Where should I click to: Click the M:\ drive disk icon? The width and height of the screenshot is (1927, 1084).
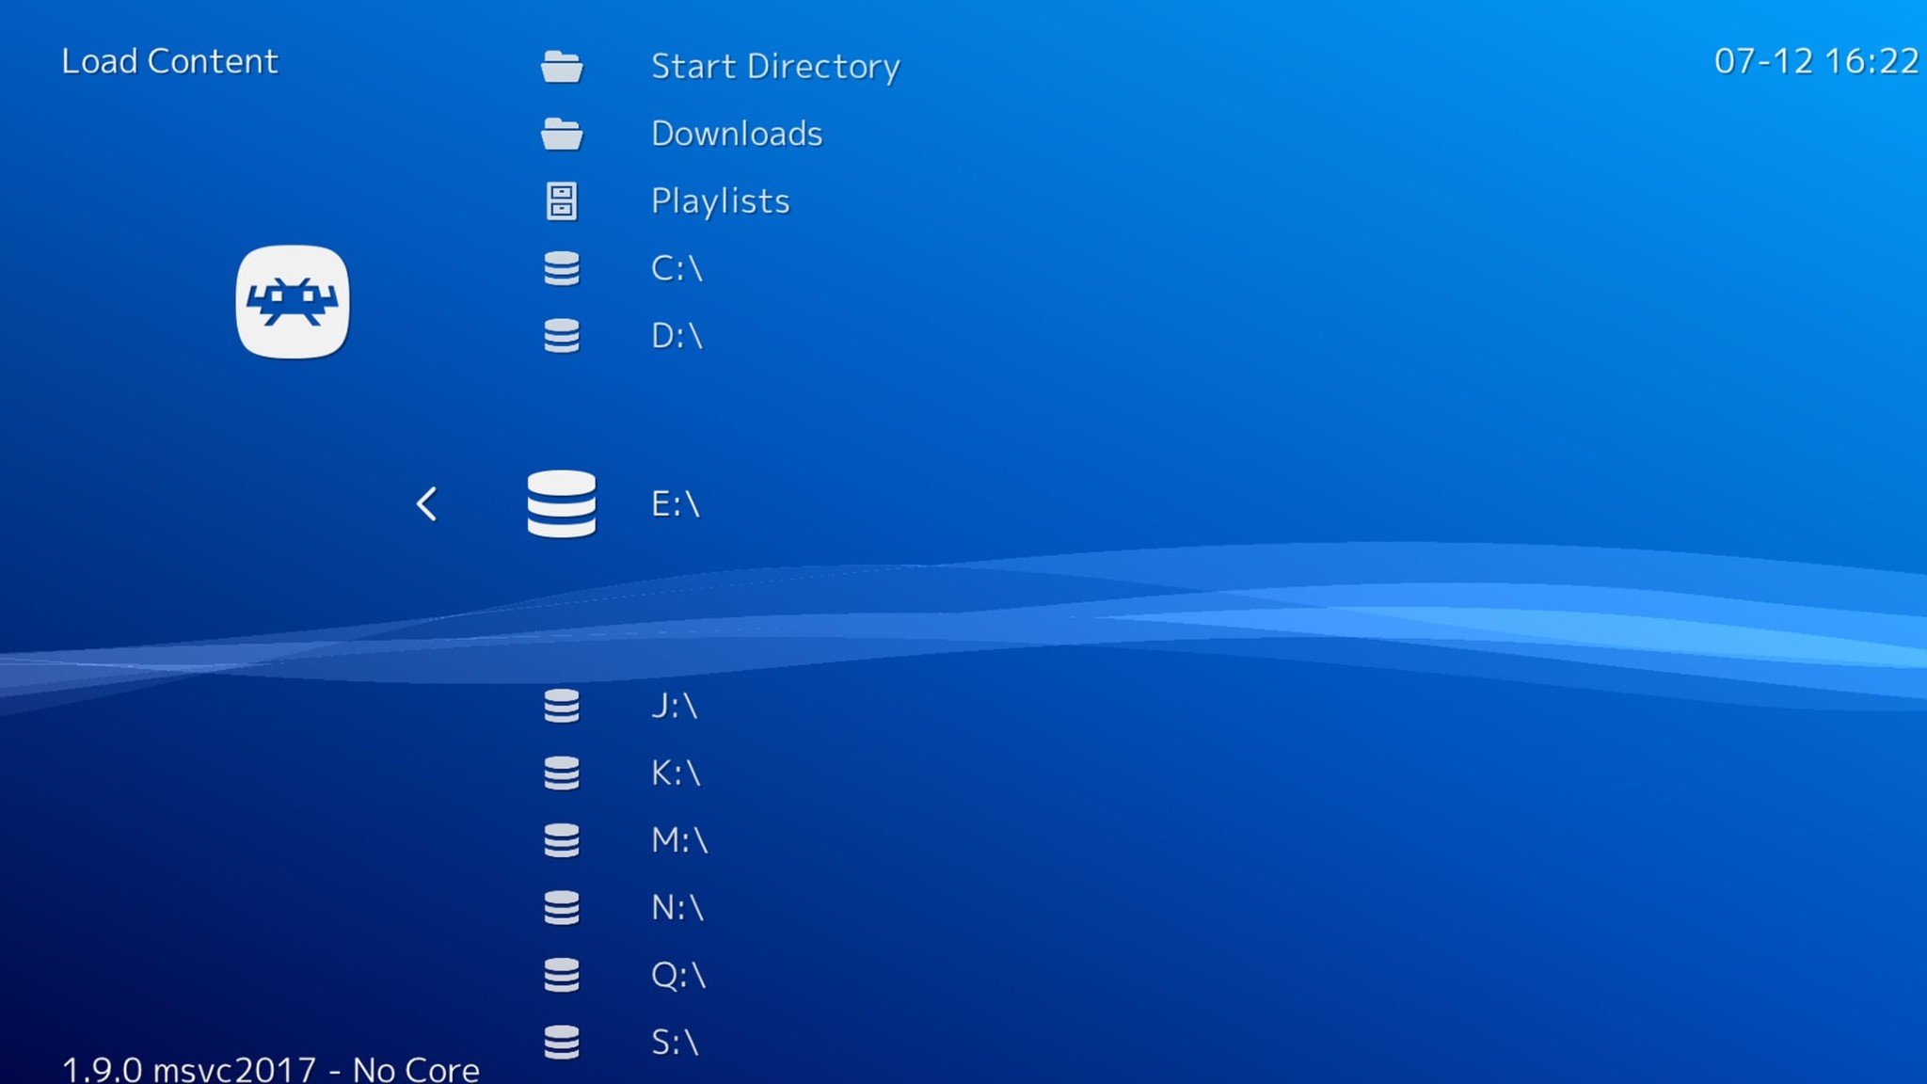[562, 840]
